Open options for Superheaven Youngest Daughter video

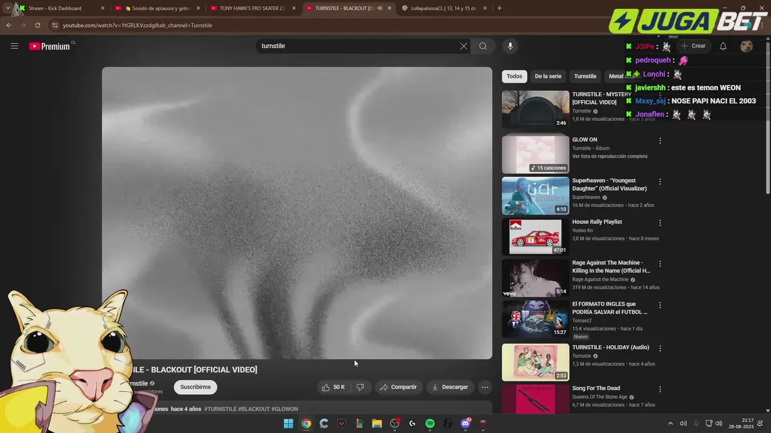point(660,182)
